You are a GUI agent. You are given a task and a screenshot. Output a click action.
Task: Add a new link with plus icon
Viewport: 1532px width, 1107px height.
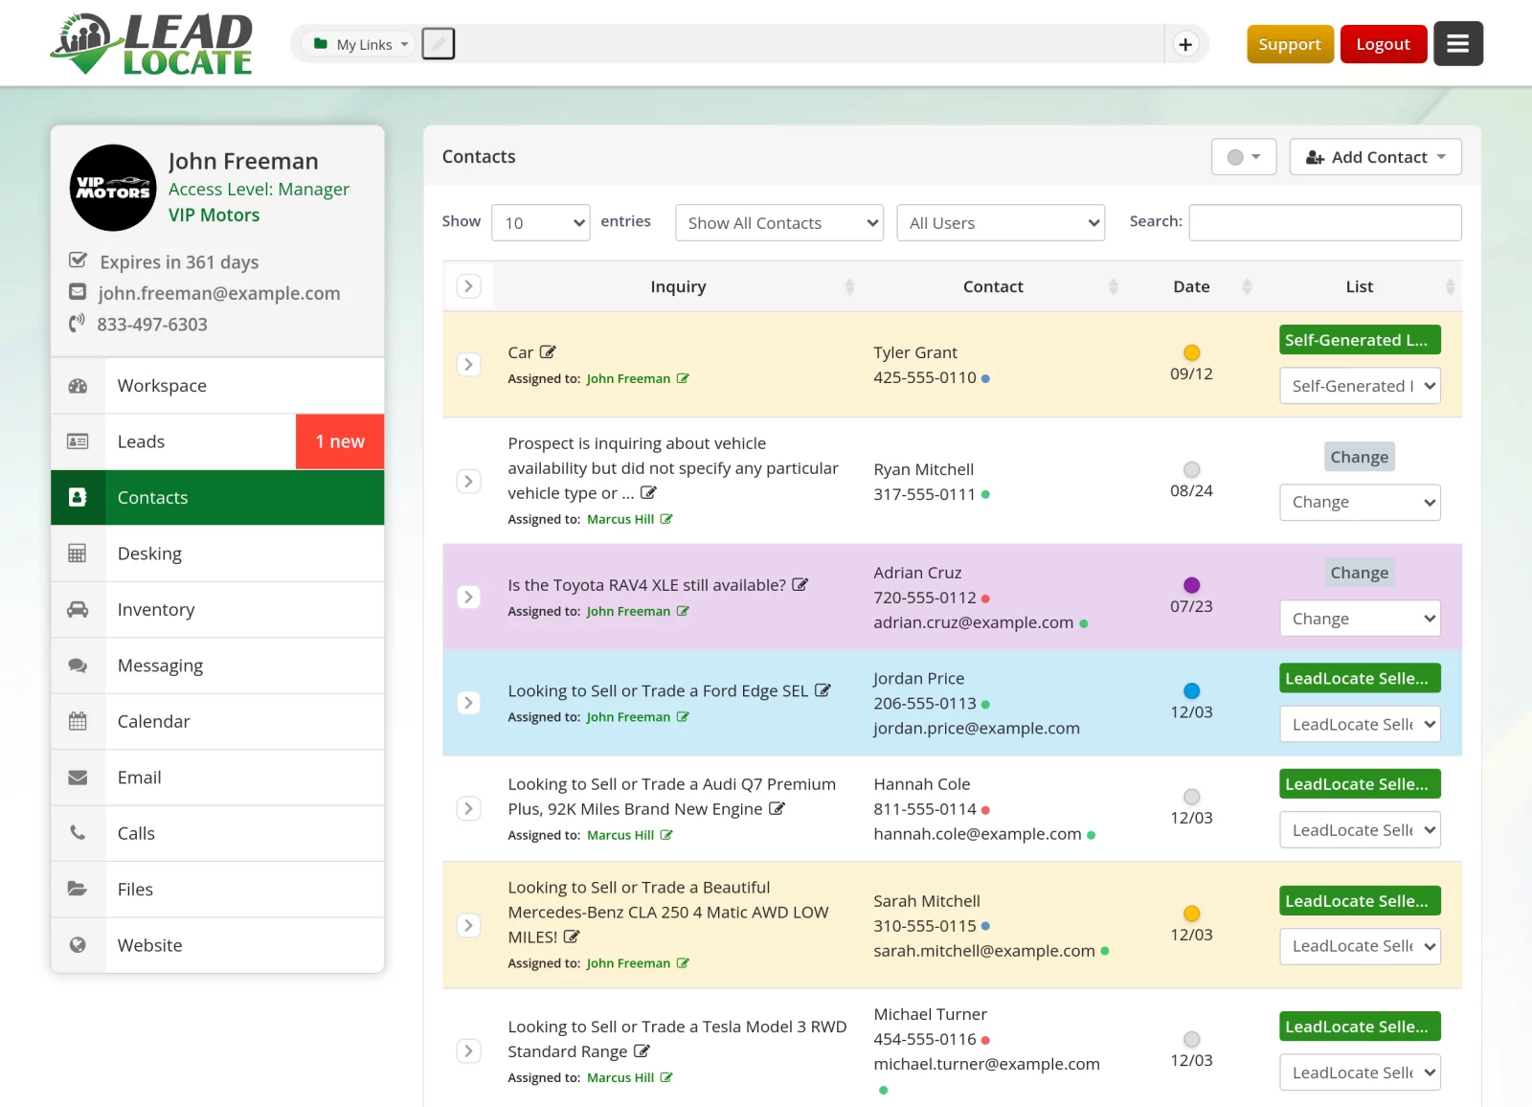coord(1185,44)
